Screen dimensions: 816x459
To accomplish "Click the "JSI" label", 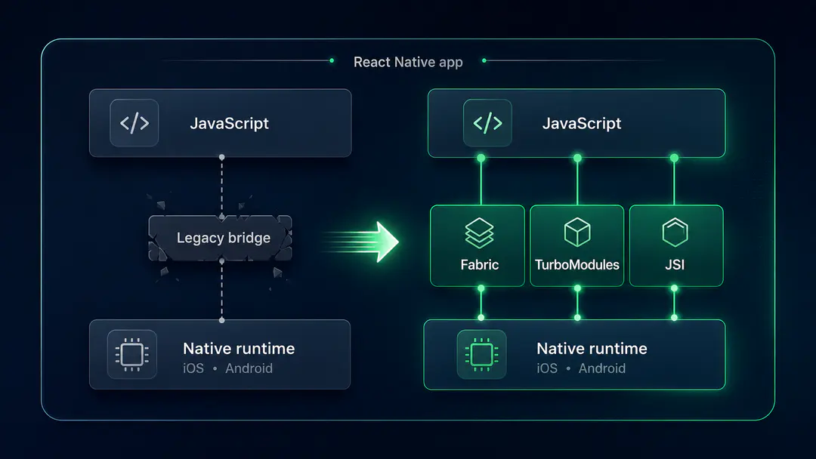I will [675, 264].
